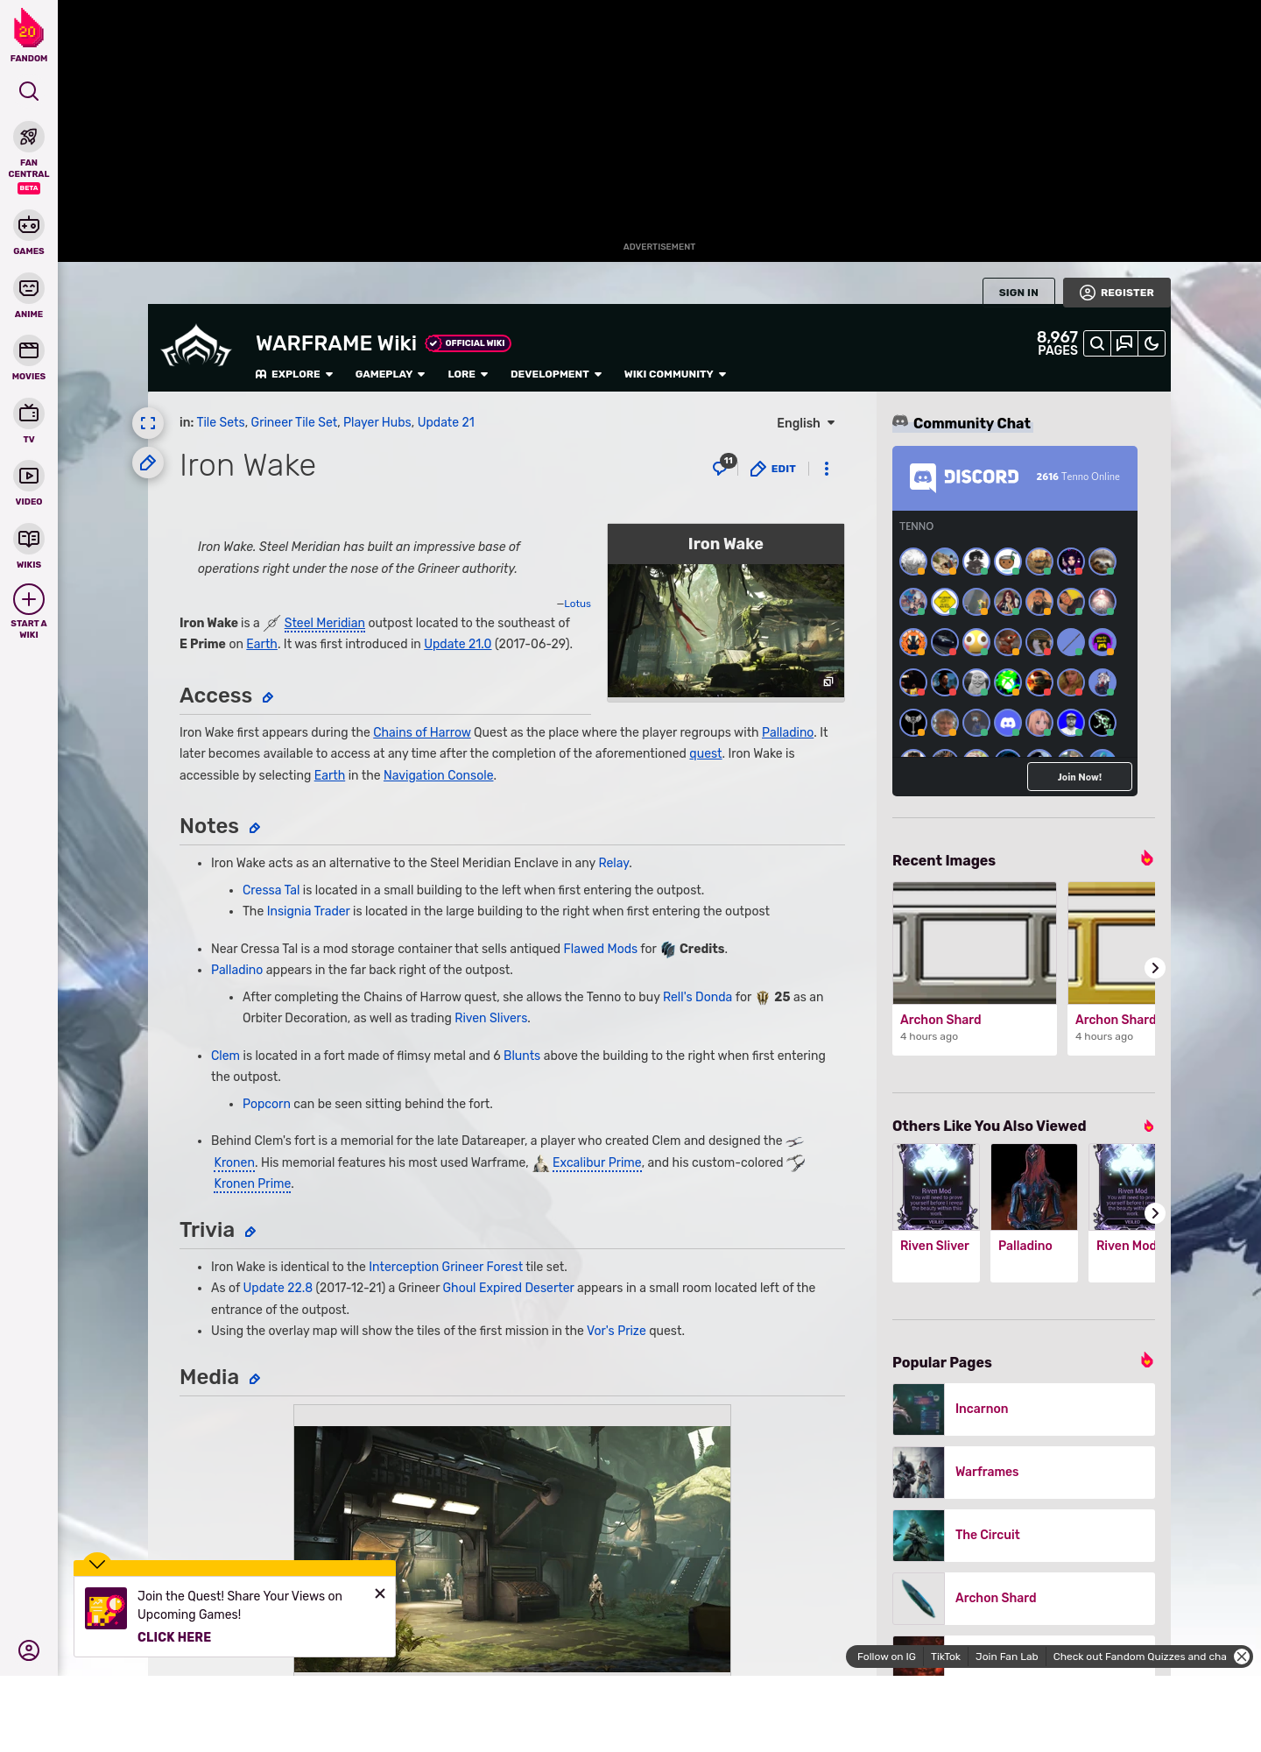Open the Chains of Harrow link

[422, 732]
